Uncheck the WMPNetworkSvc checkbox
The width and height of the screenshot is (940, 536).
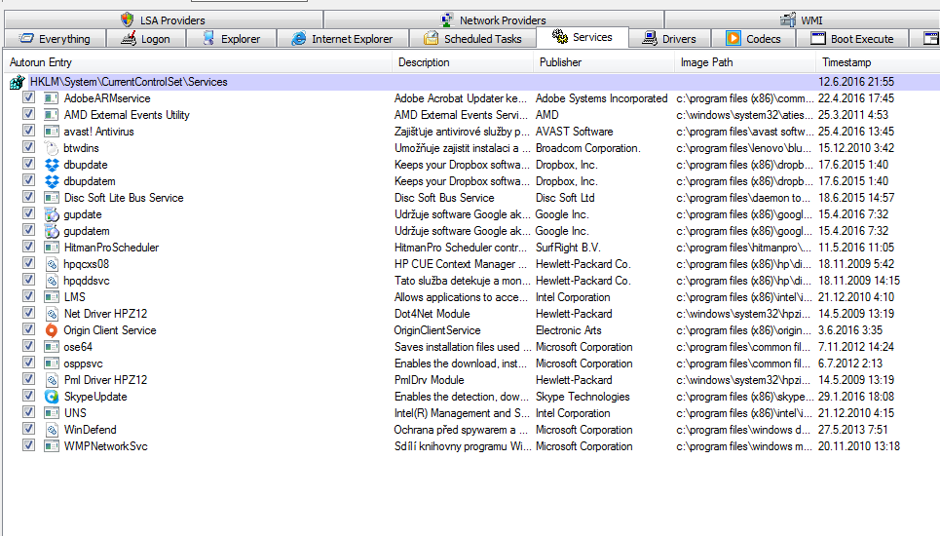(x=28, y=445)
